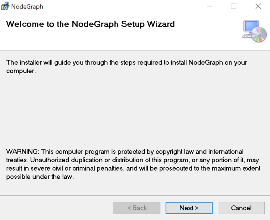Click the Welcome to the NodeGraph Setup Wizard heading
Viewport: 270px width, 220px height.
click(90, 24)
